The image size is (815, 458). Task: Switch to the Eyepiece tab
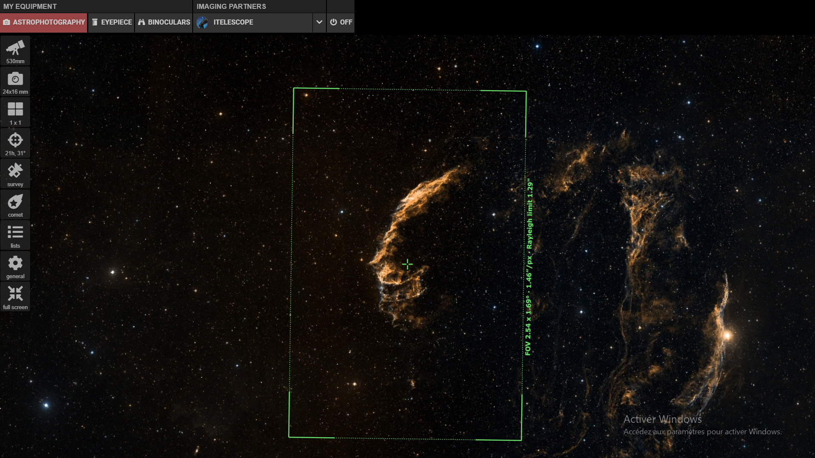tap(112, 22)
